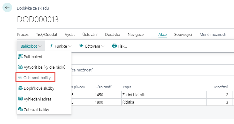Click the Řidítka description cell
Viewport: 234px width, 124px height.
coord(164,102)
